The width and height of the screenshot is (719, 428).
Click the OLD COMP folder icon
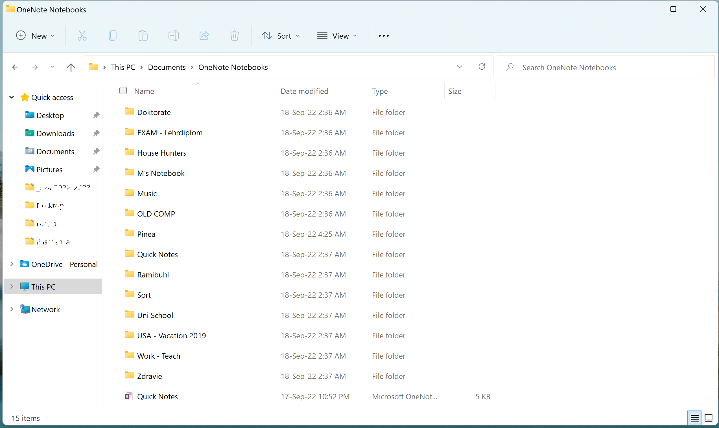point(129,213)
